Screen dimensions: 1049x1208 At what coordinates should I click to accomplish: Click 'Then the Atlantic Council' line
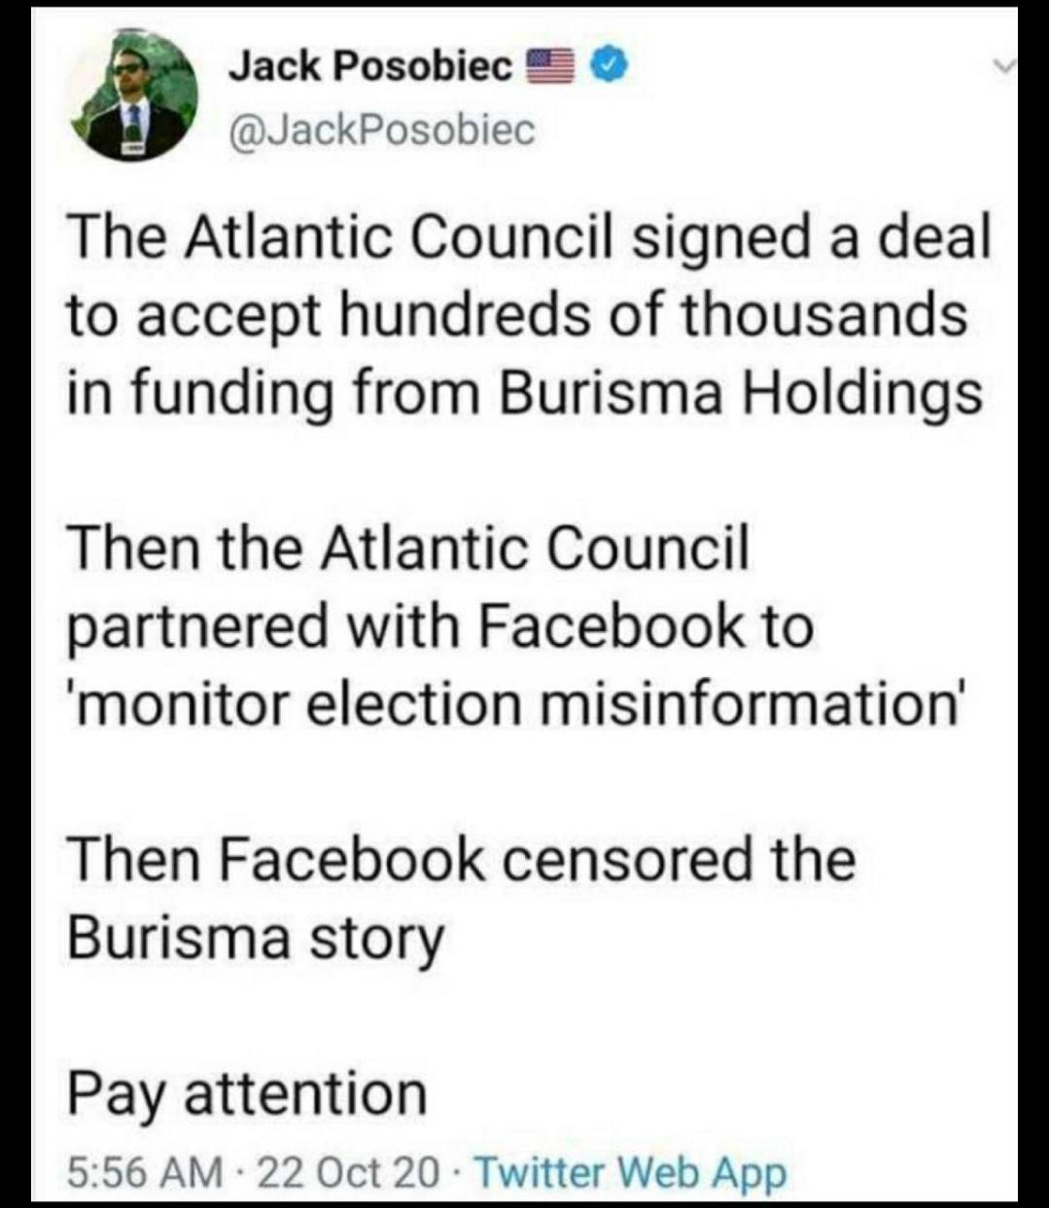point(408,550)
